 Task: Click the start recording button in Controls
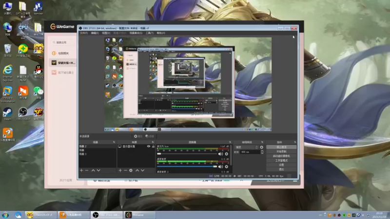pyautogui.click(x=281, y=151)
